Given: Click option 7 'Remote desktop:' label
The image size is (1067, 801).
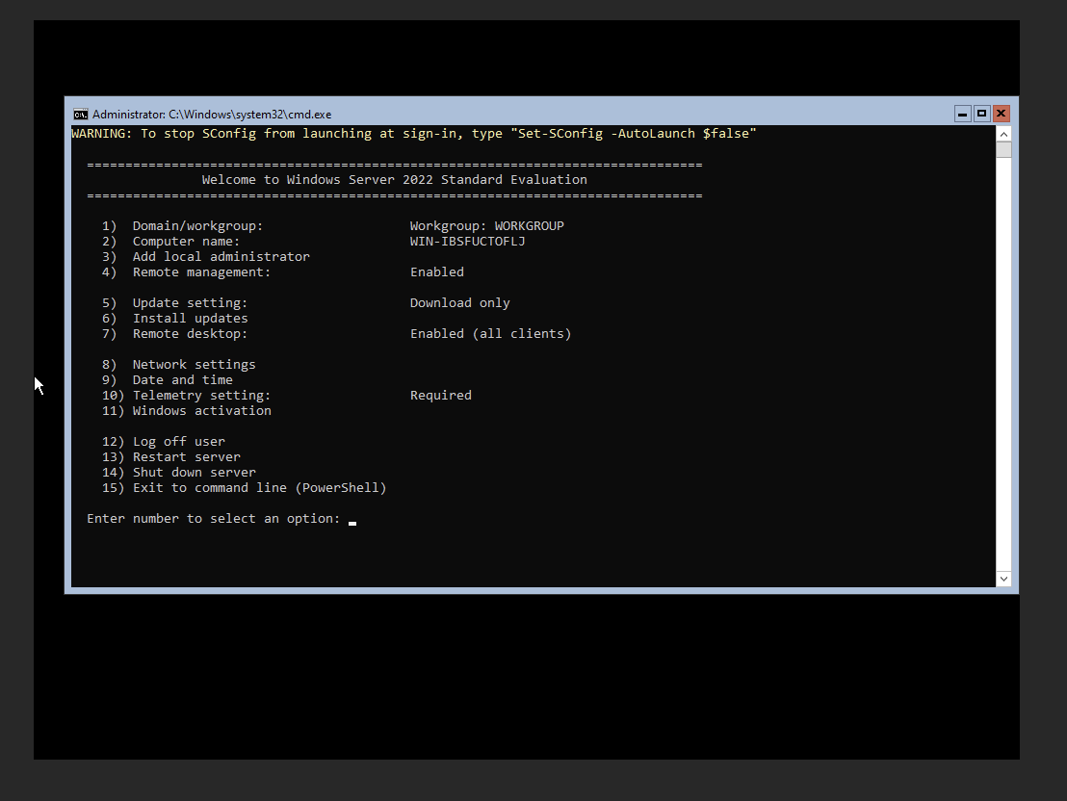Looking at the screenshot, I should pyautogui.click(x=190, y=334).
